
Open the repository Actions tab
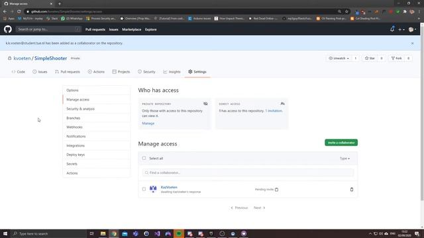click(x=96, y=72)
